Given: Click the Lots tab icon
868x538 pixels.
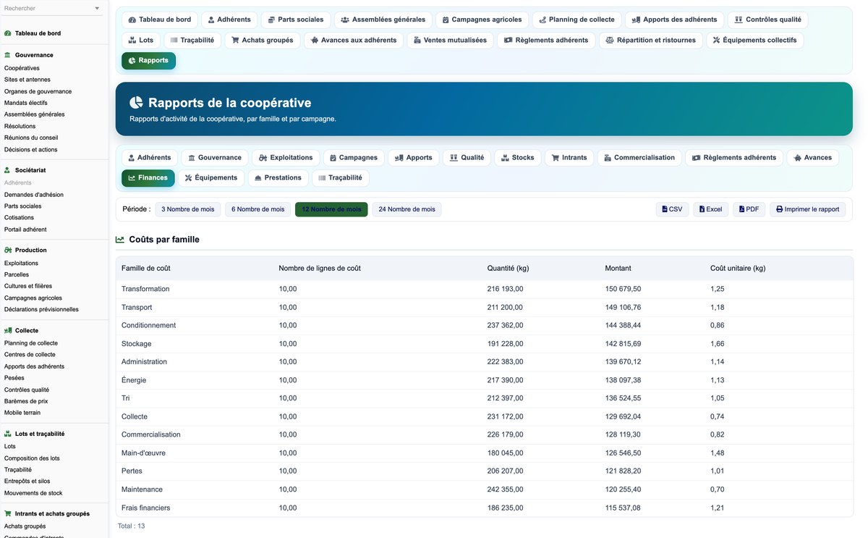Looking at the screenshot, I should point(132,41).
